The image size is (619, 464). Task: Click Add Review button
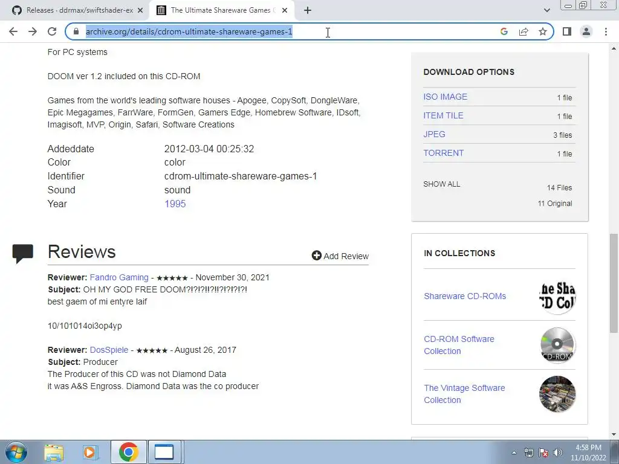tap(340, 256)
